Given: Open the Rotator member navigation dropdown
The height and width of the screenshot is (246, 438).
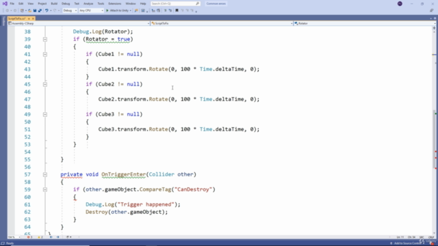Looking at the screenshot, I should 365,23.
